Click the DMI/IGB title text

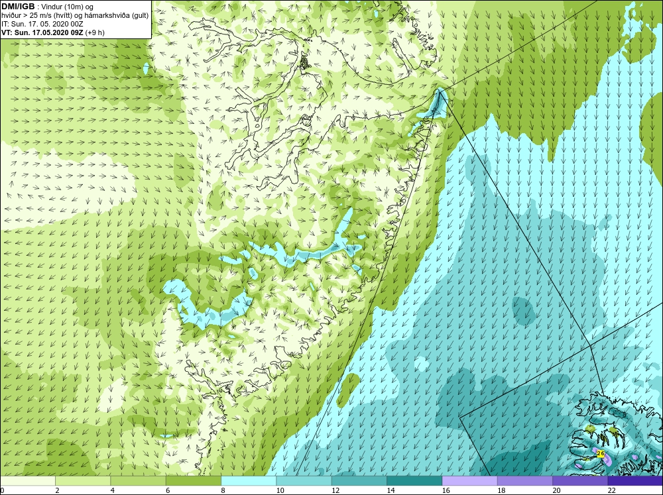click(x=18, y=7)
